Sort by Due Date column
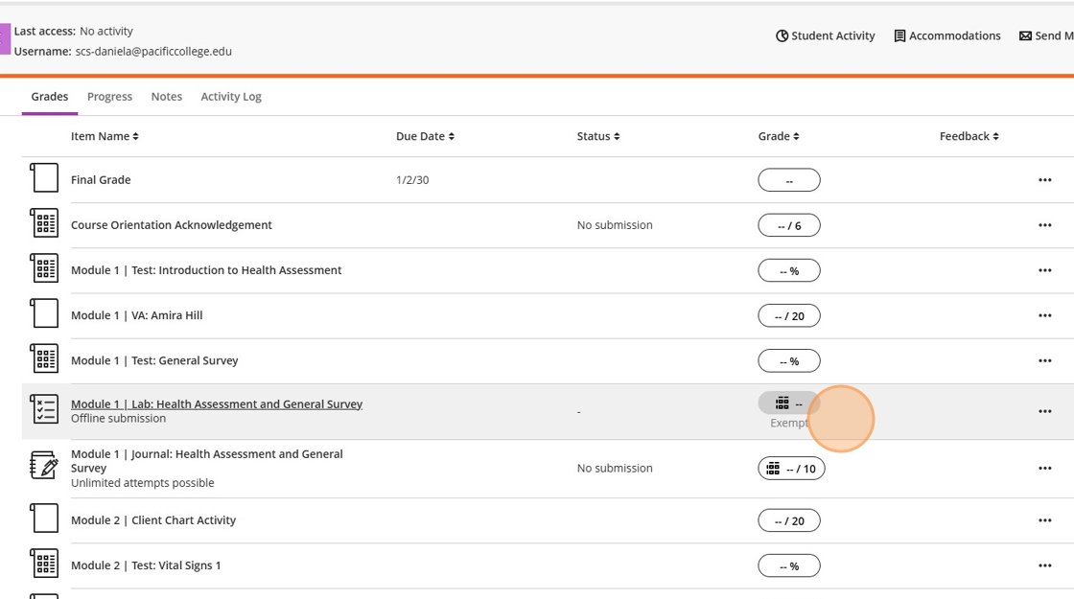This screenshot has height=599, width=1074. (x=425, y=136)
